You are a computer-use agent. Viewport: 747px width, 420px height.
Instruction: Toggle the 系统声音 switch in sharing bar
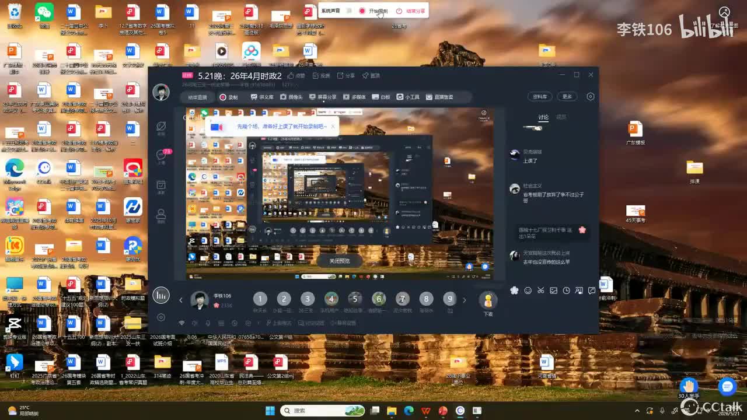[349, 10]
